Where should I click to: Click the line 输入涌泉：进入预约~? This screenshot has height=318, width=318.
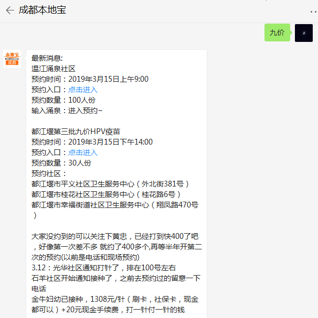click(x=67, y=111)
